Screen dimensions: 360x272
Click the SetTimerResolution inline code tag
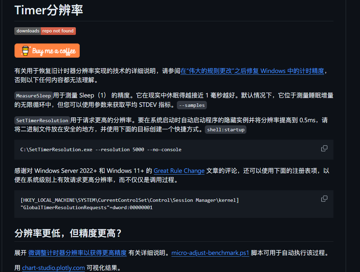tap(42, 120)
